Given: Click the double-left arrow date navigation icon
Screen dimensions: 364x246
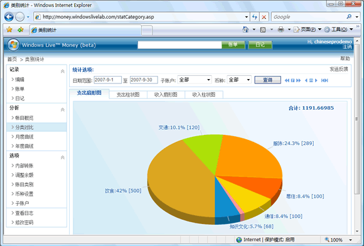Looking at the screenshot, I should point(287,80).
